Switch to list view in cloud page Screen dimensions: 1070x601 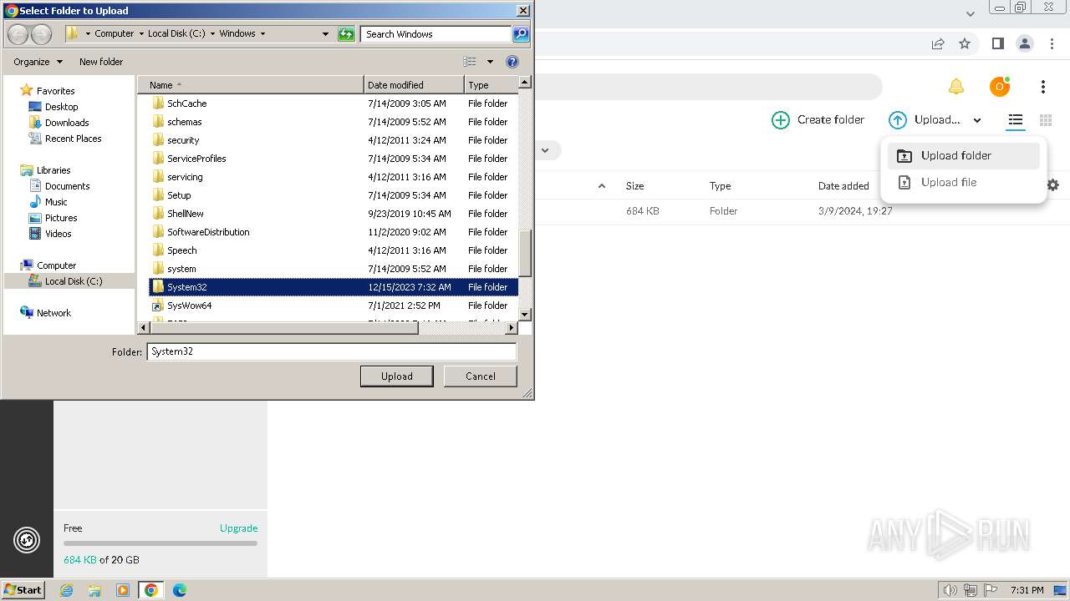pyautogui.click(x=1015, y=120)
